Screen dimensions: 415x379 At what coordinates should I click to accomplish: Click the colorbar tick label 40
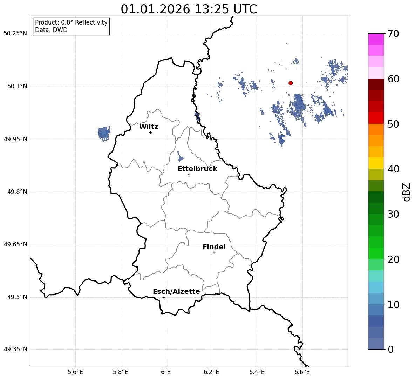[393, 169]
